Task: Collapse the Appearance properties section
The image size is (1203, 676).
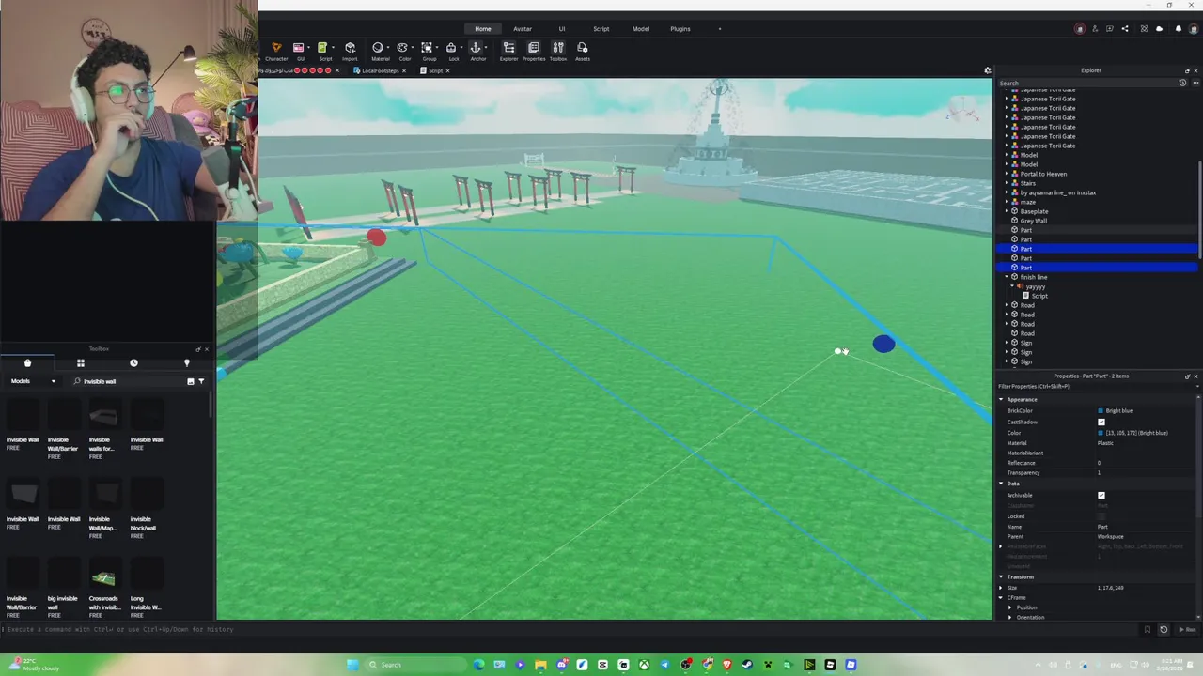Action: coord(1001,399)
